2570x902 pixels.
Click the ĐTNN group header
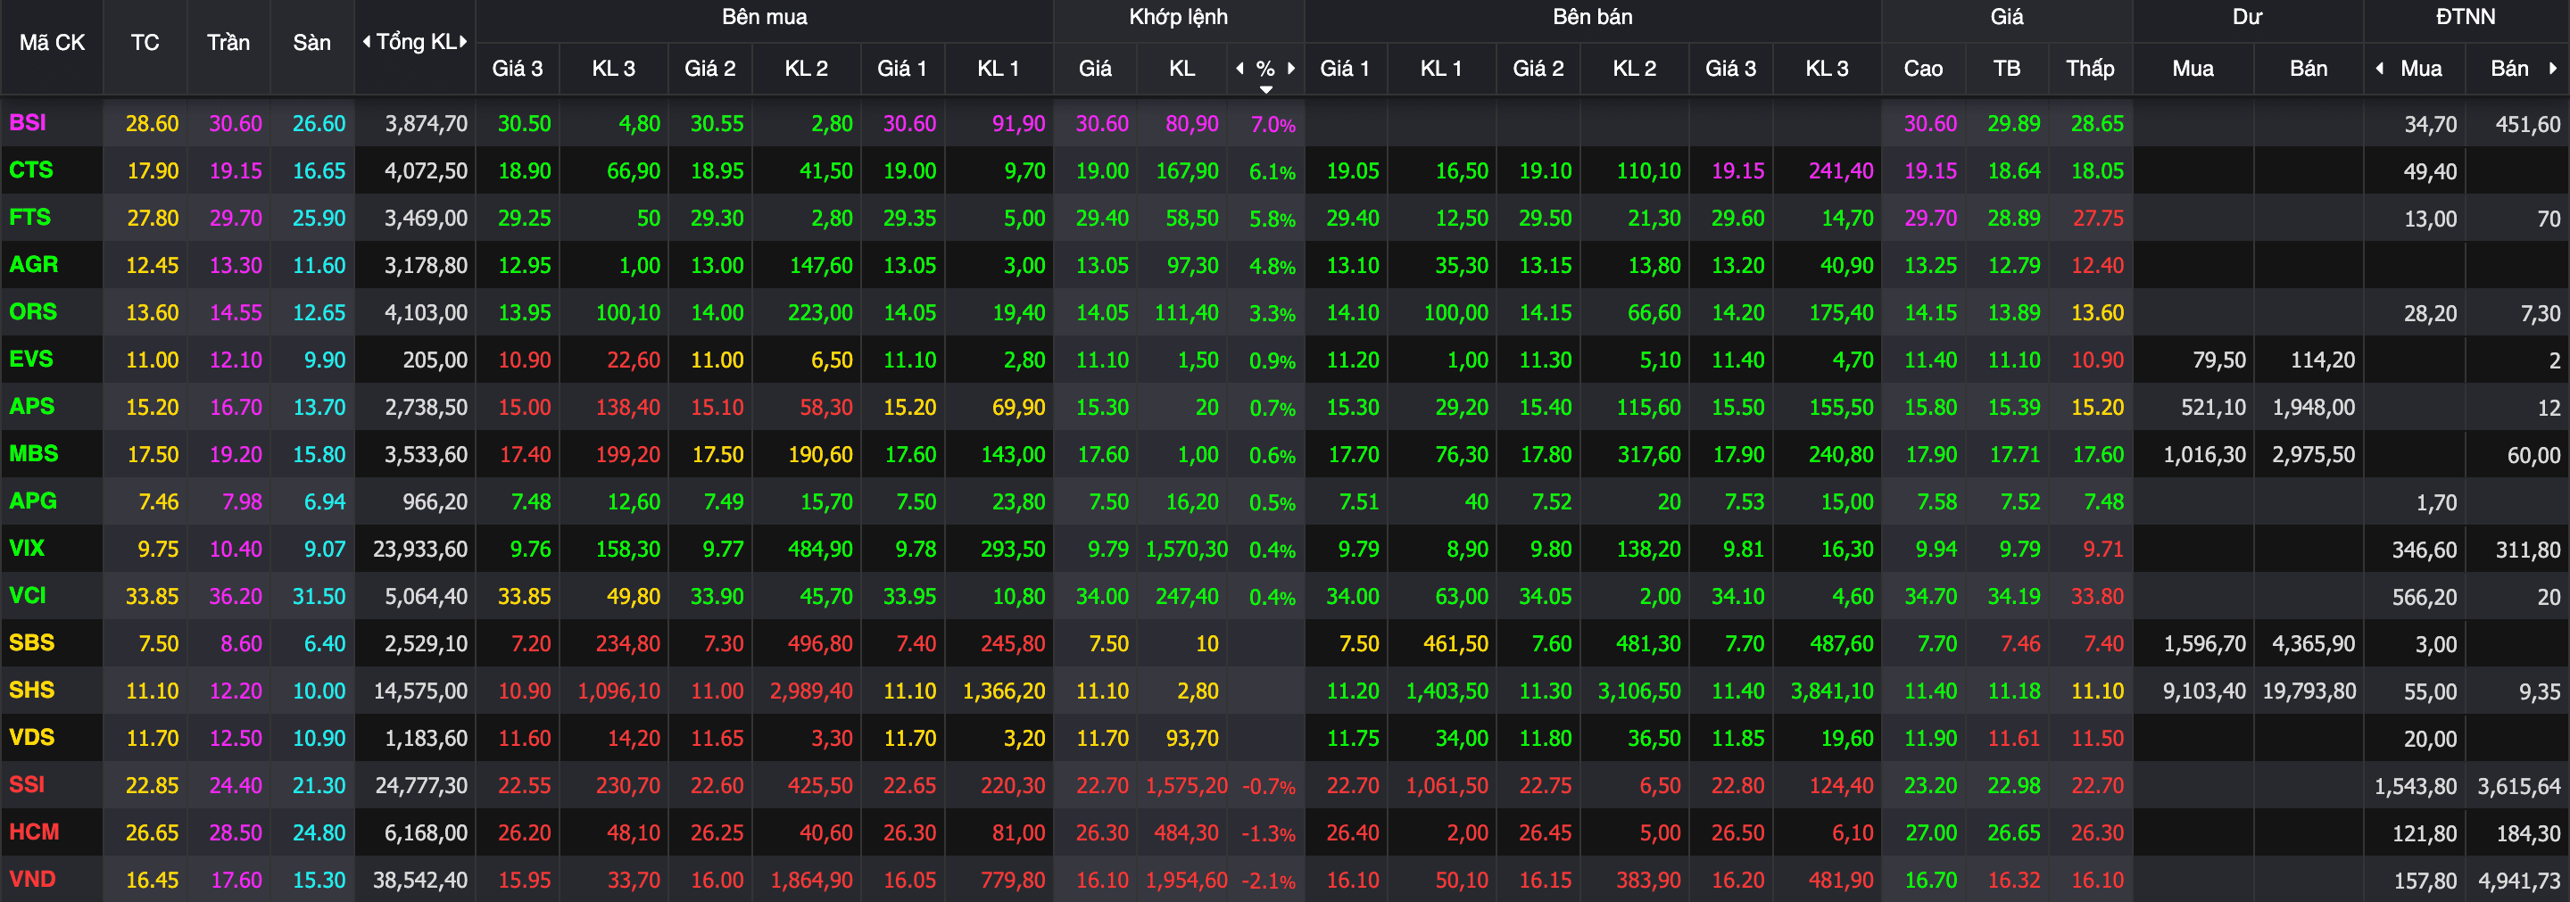(x=2466, y=17)
